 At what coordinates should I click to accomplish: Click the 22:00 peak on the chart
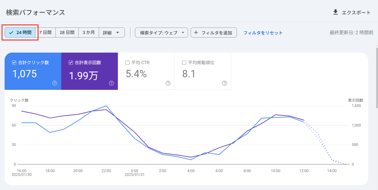106,106
